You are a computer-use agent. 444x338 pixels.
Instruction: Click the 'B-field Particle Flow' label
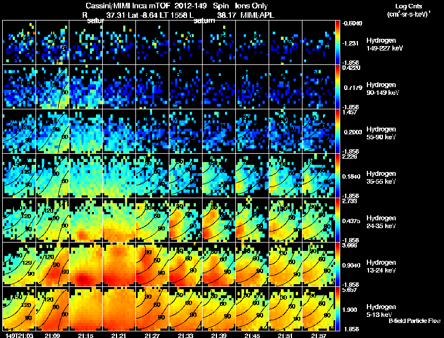[415, 321]
